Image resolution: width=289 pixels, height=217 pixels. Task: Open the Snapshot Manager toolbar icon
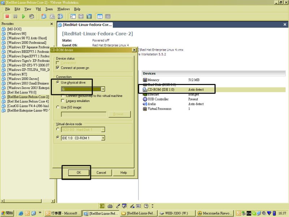(x=60, y=16)
